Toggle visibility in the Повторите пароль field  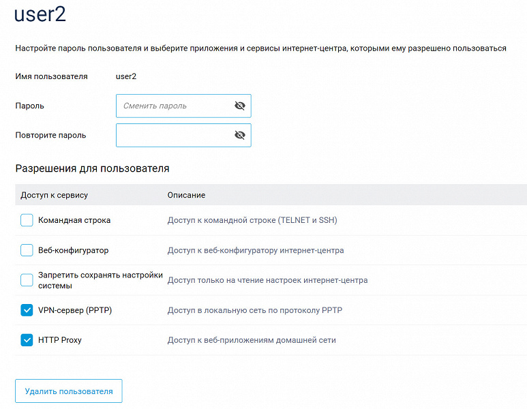click(x=239, y=135)
